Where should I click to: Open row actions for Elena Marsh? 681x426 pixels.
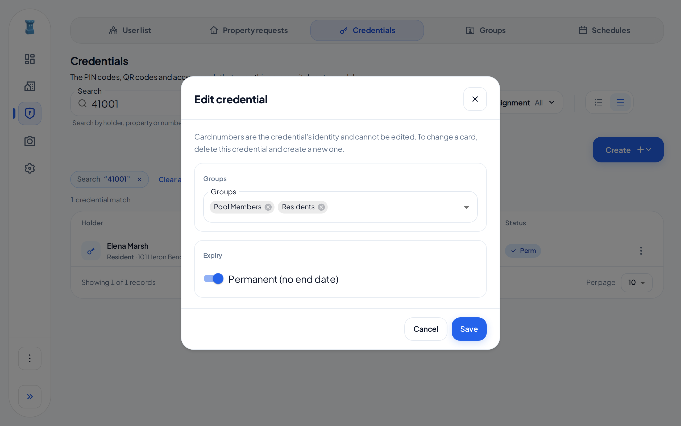(x=641, y=251)
